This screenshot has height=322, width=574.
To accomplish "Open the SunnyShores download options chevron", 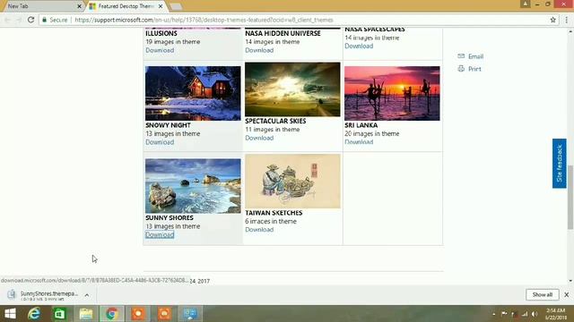I will [x=87, y=295].
